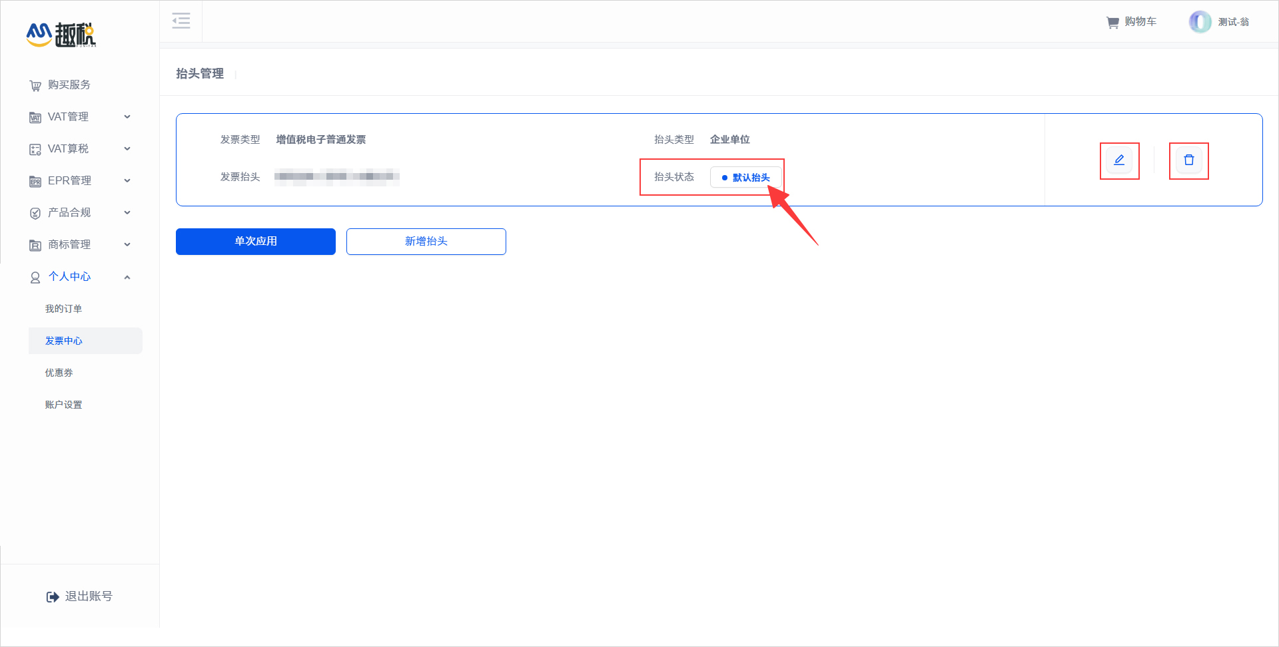Click the 抬头管理 page title
Image resolution: width=1279 pixels, height=647 pixels.
point(199,73)
